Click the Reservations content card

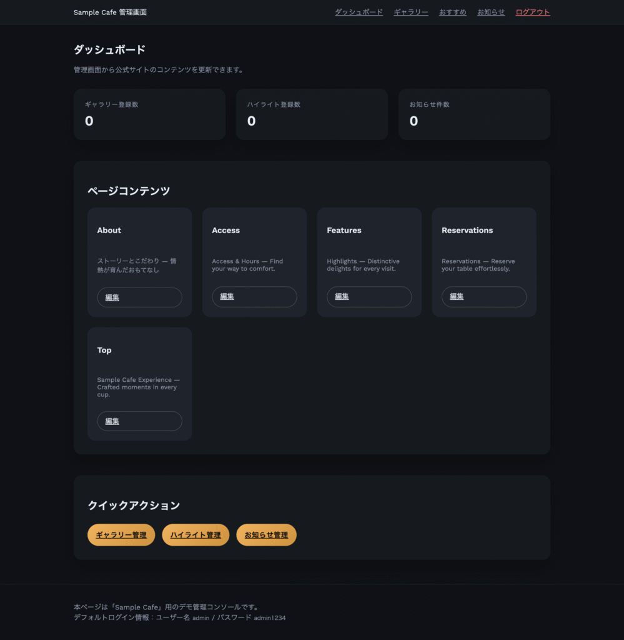pyautogui.click(x=484, y=262)
